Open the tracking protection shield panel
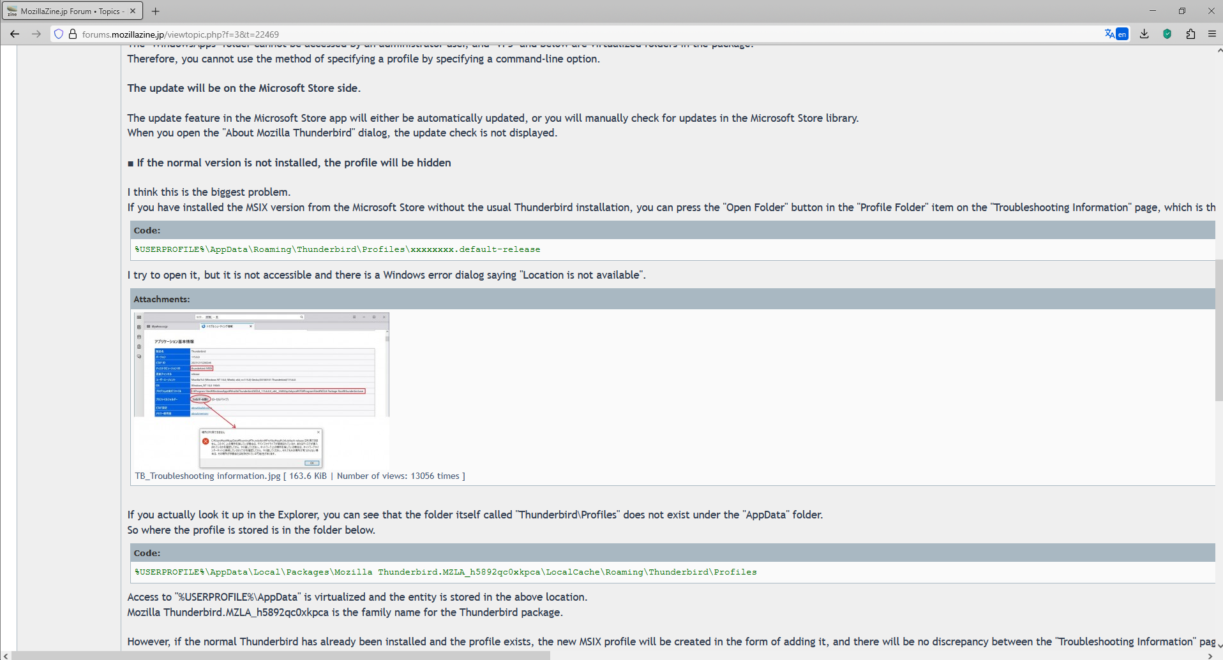Screen dimensions: 1223x660 [59, 34]
